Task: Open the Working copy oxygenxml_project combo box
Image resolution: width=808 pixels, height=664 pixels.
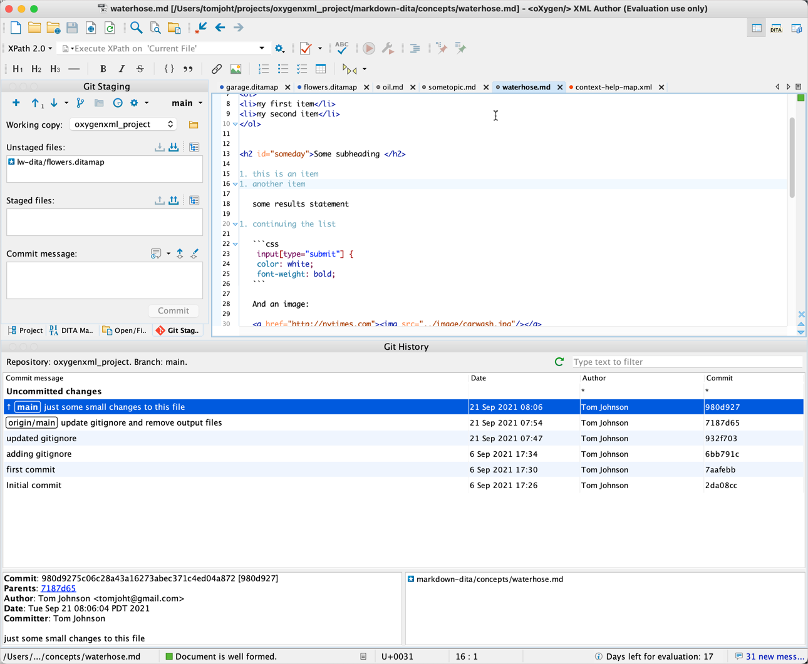Action: coord(123,125)
